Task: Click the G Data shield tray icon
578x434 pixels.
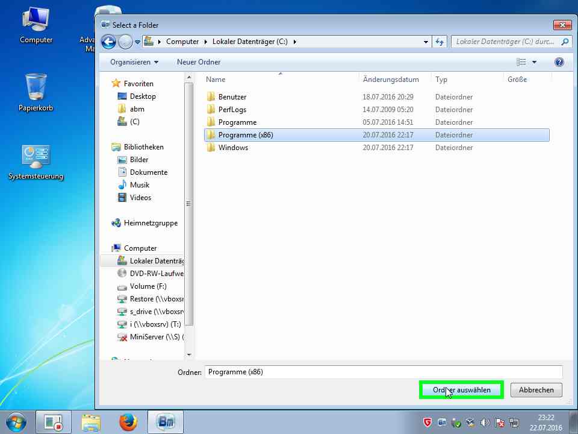Action: (427, 423)
